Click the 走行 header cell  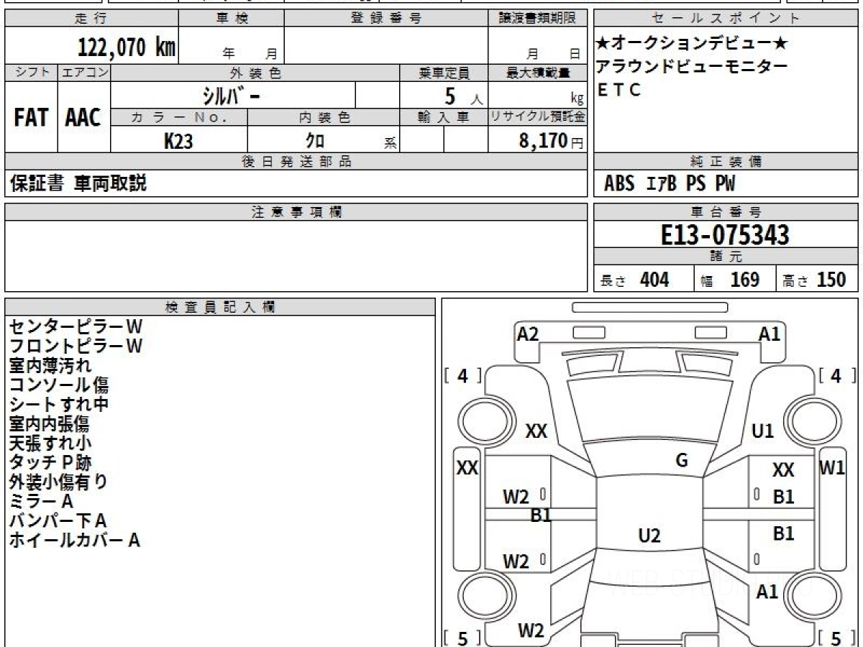tap(90, 19)
